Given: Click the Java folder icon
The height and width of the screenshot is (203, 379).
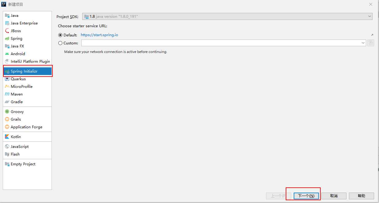Looking at the screenshot, I should click(x=7, y=16).
